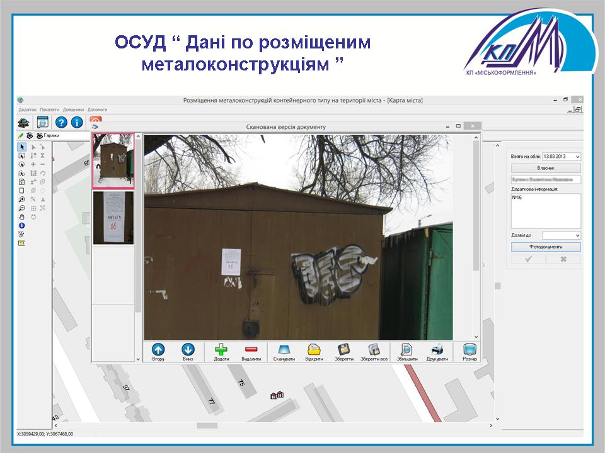This screenshot has height=453, width=605.
Task: Select the pan hand tool
Action: pos(22,216)
